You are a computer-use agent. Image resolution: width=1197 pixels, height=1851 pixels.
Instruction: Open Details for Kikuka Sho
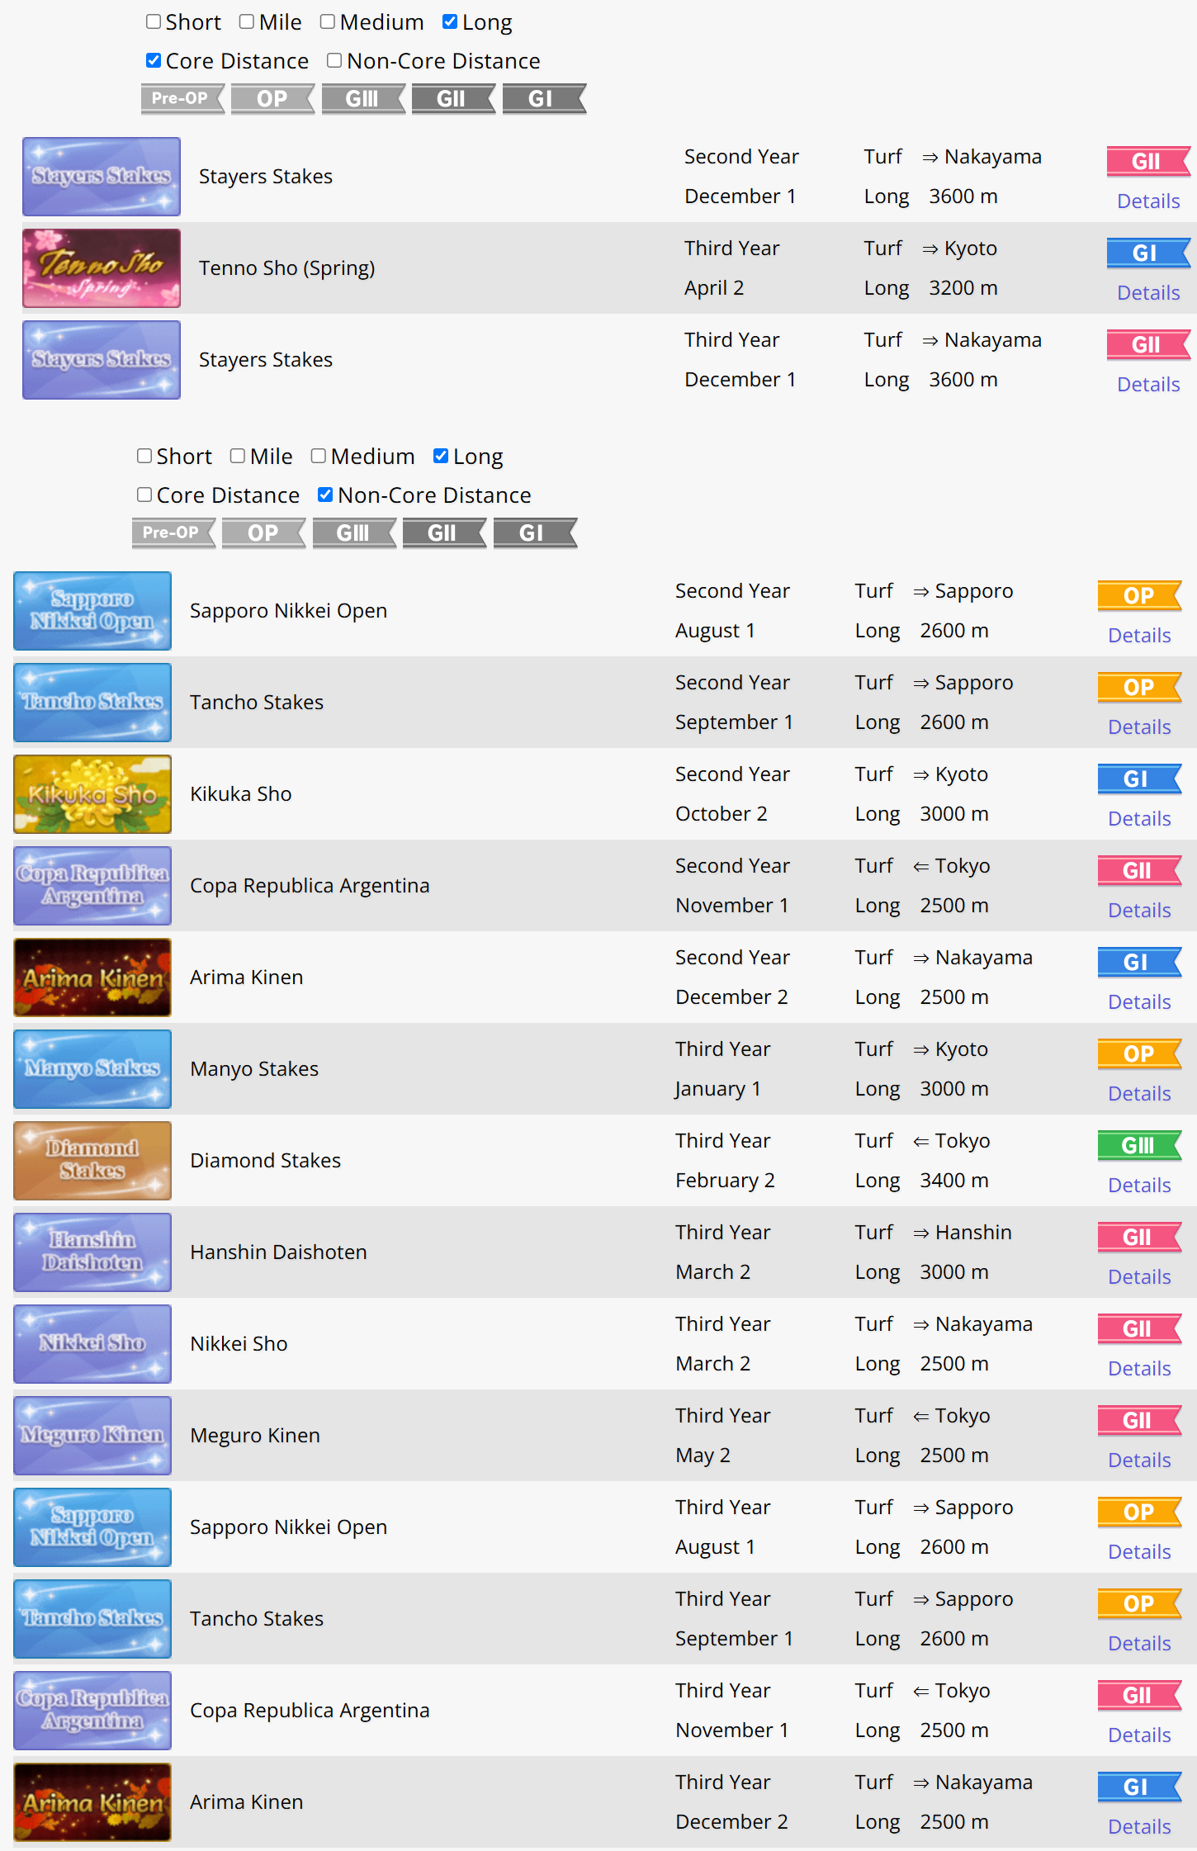(1139, 819)
